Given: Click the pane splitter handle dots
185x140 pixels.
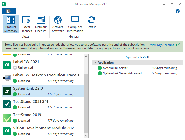Looking at the screenshot, I should click(90, 96).
